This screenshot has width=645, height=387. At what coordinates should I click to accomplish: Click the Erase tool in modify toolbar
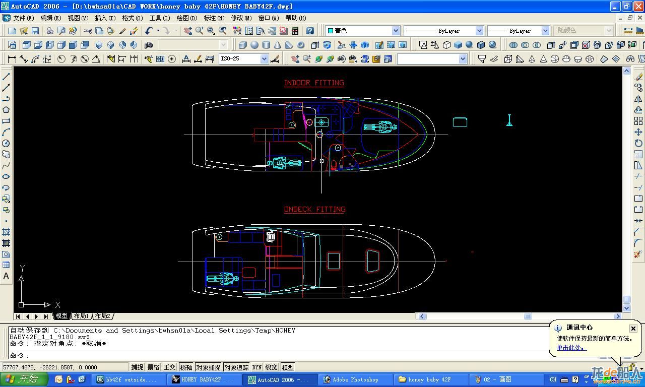pyautogui.click(x=638, y=77)
